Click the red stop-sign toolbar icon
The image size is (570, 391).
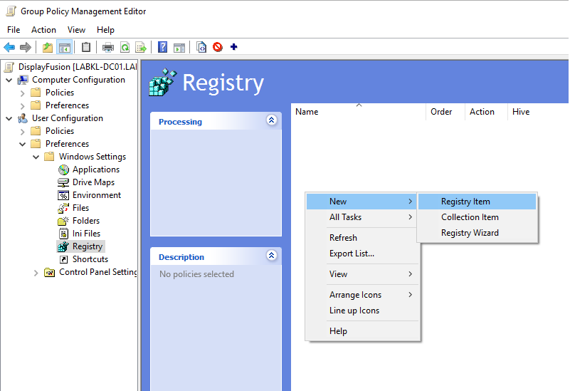pos(218,48)
